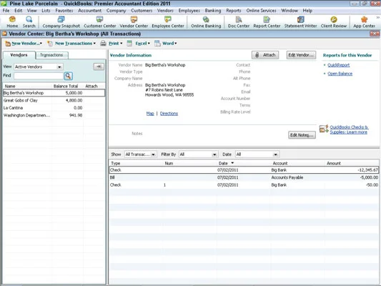Open the Word dropdown menu
Viewport: 381px width, 286px height.
tap(166, 44)
